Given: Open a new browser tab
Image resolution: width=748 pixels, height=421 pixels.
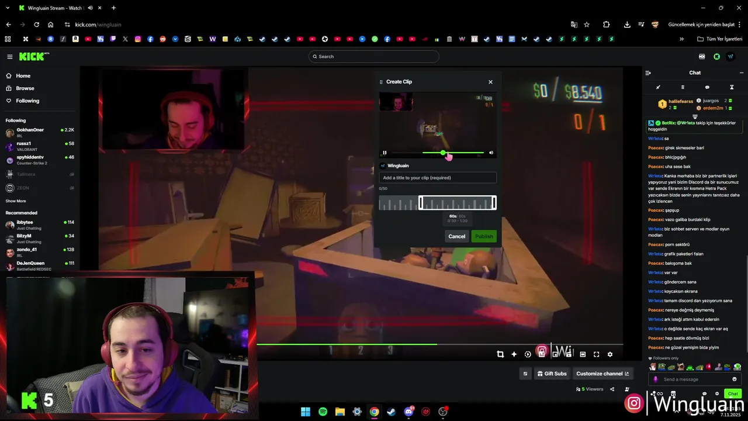Looking at the screenshot, I should 113,8.
